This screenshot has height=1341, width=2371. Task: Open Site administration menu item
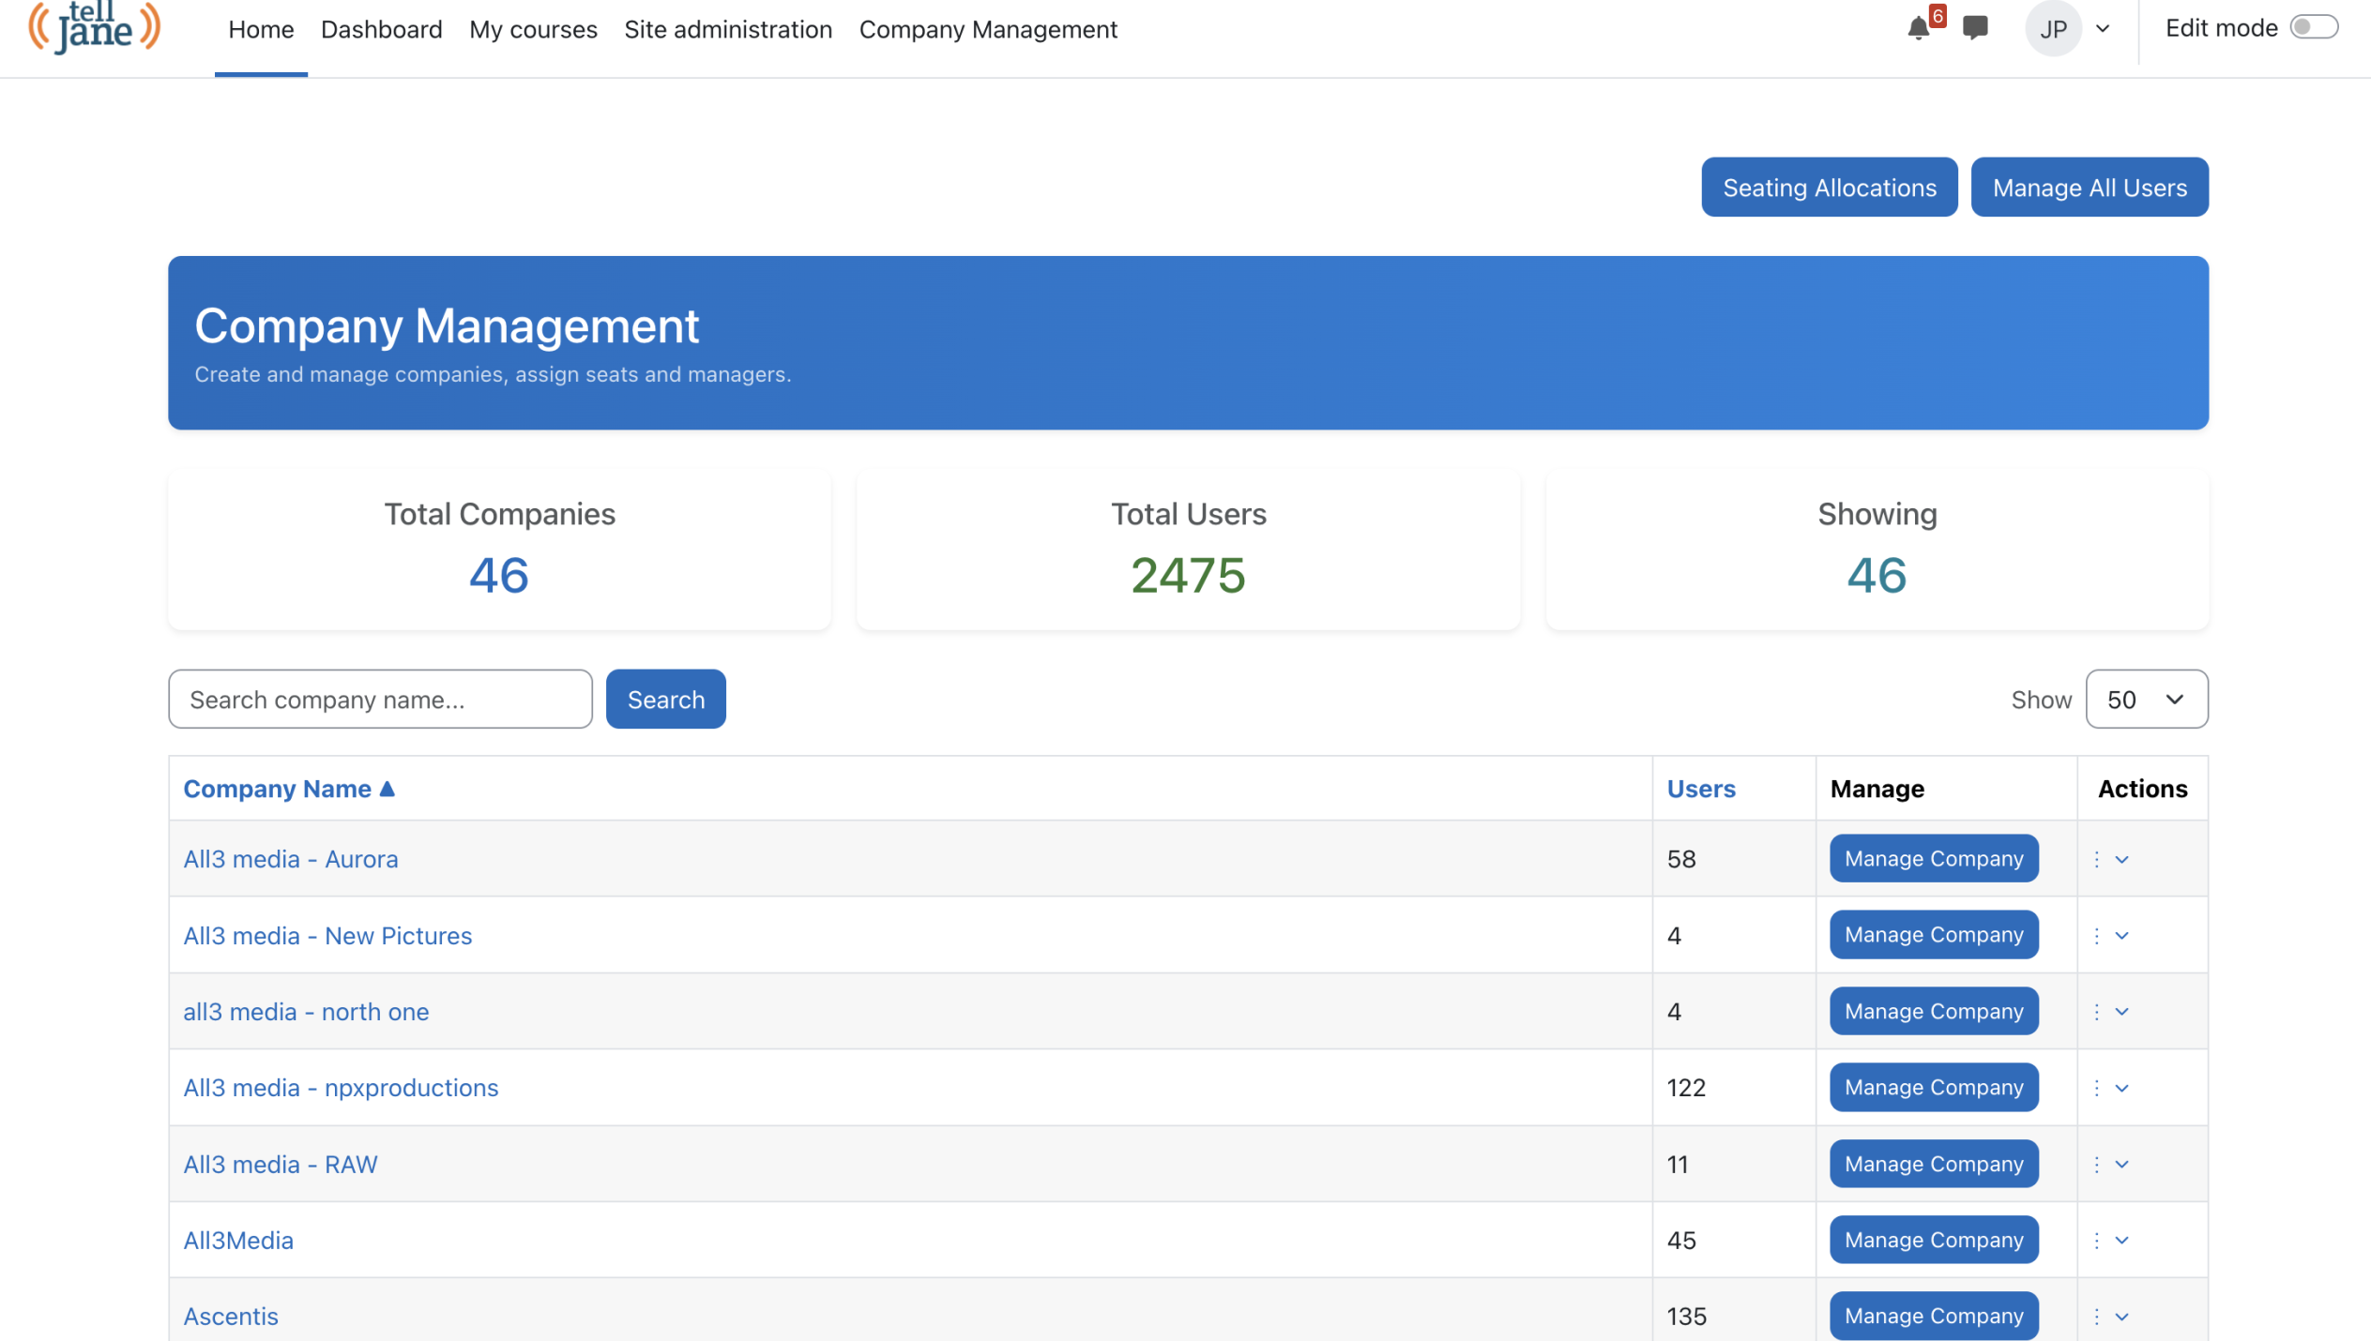click(x=728, y=29)
